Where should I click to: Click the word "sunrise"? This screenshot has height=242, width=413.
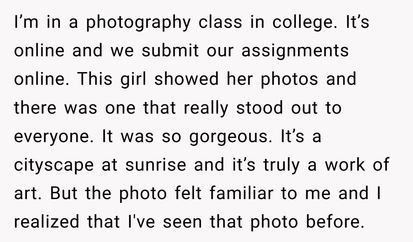pos(156,165)
